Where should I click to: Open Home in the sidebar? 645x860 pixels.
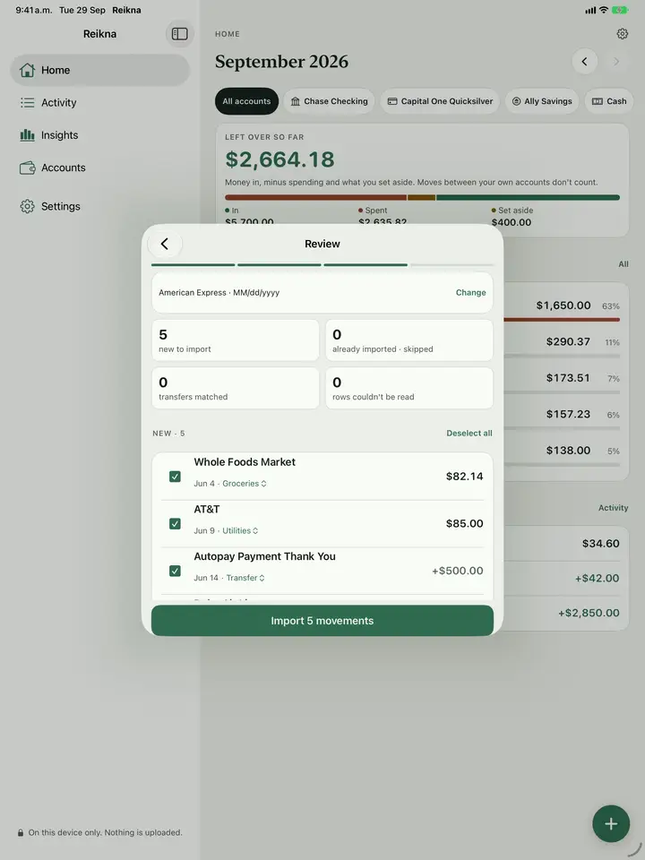click(99, 70)
